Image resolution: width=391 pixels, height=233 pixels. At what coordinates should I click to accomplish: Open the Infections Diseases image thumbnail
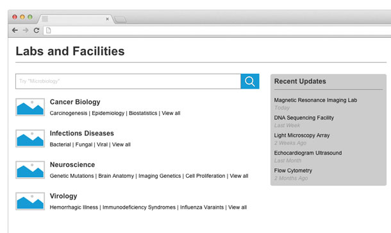pyautogui.click(x=30, y=139)
